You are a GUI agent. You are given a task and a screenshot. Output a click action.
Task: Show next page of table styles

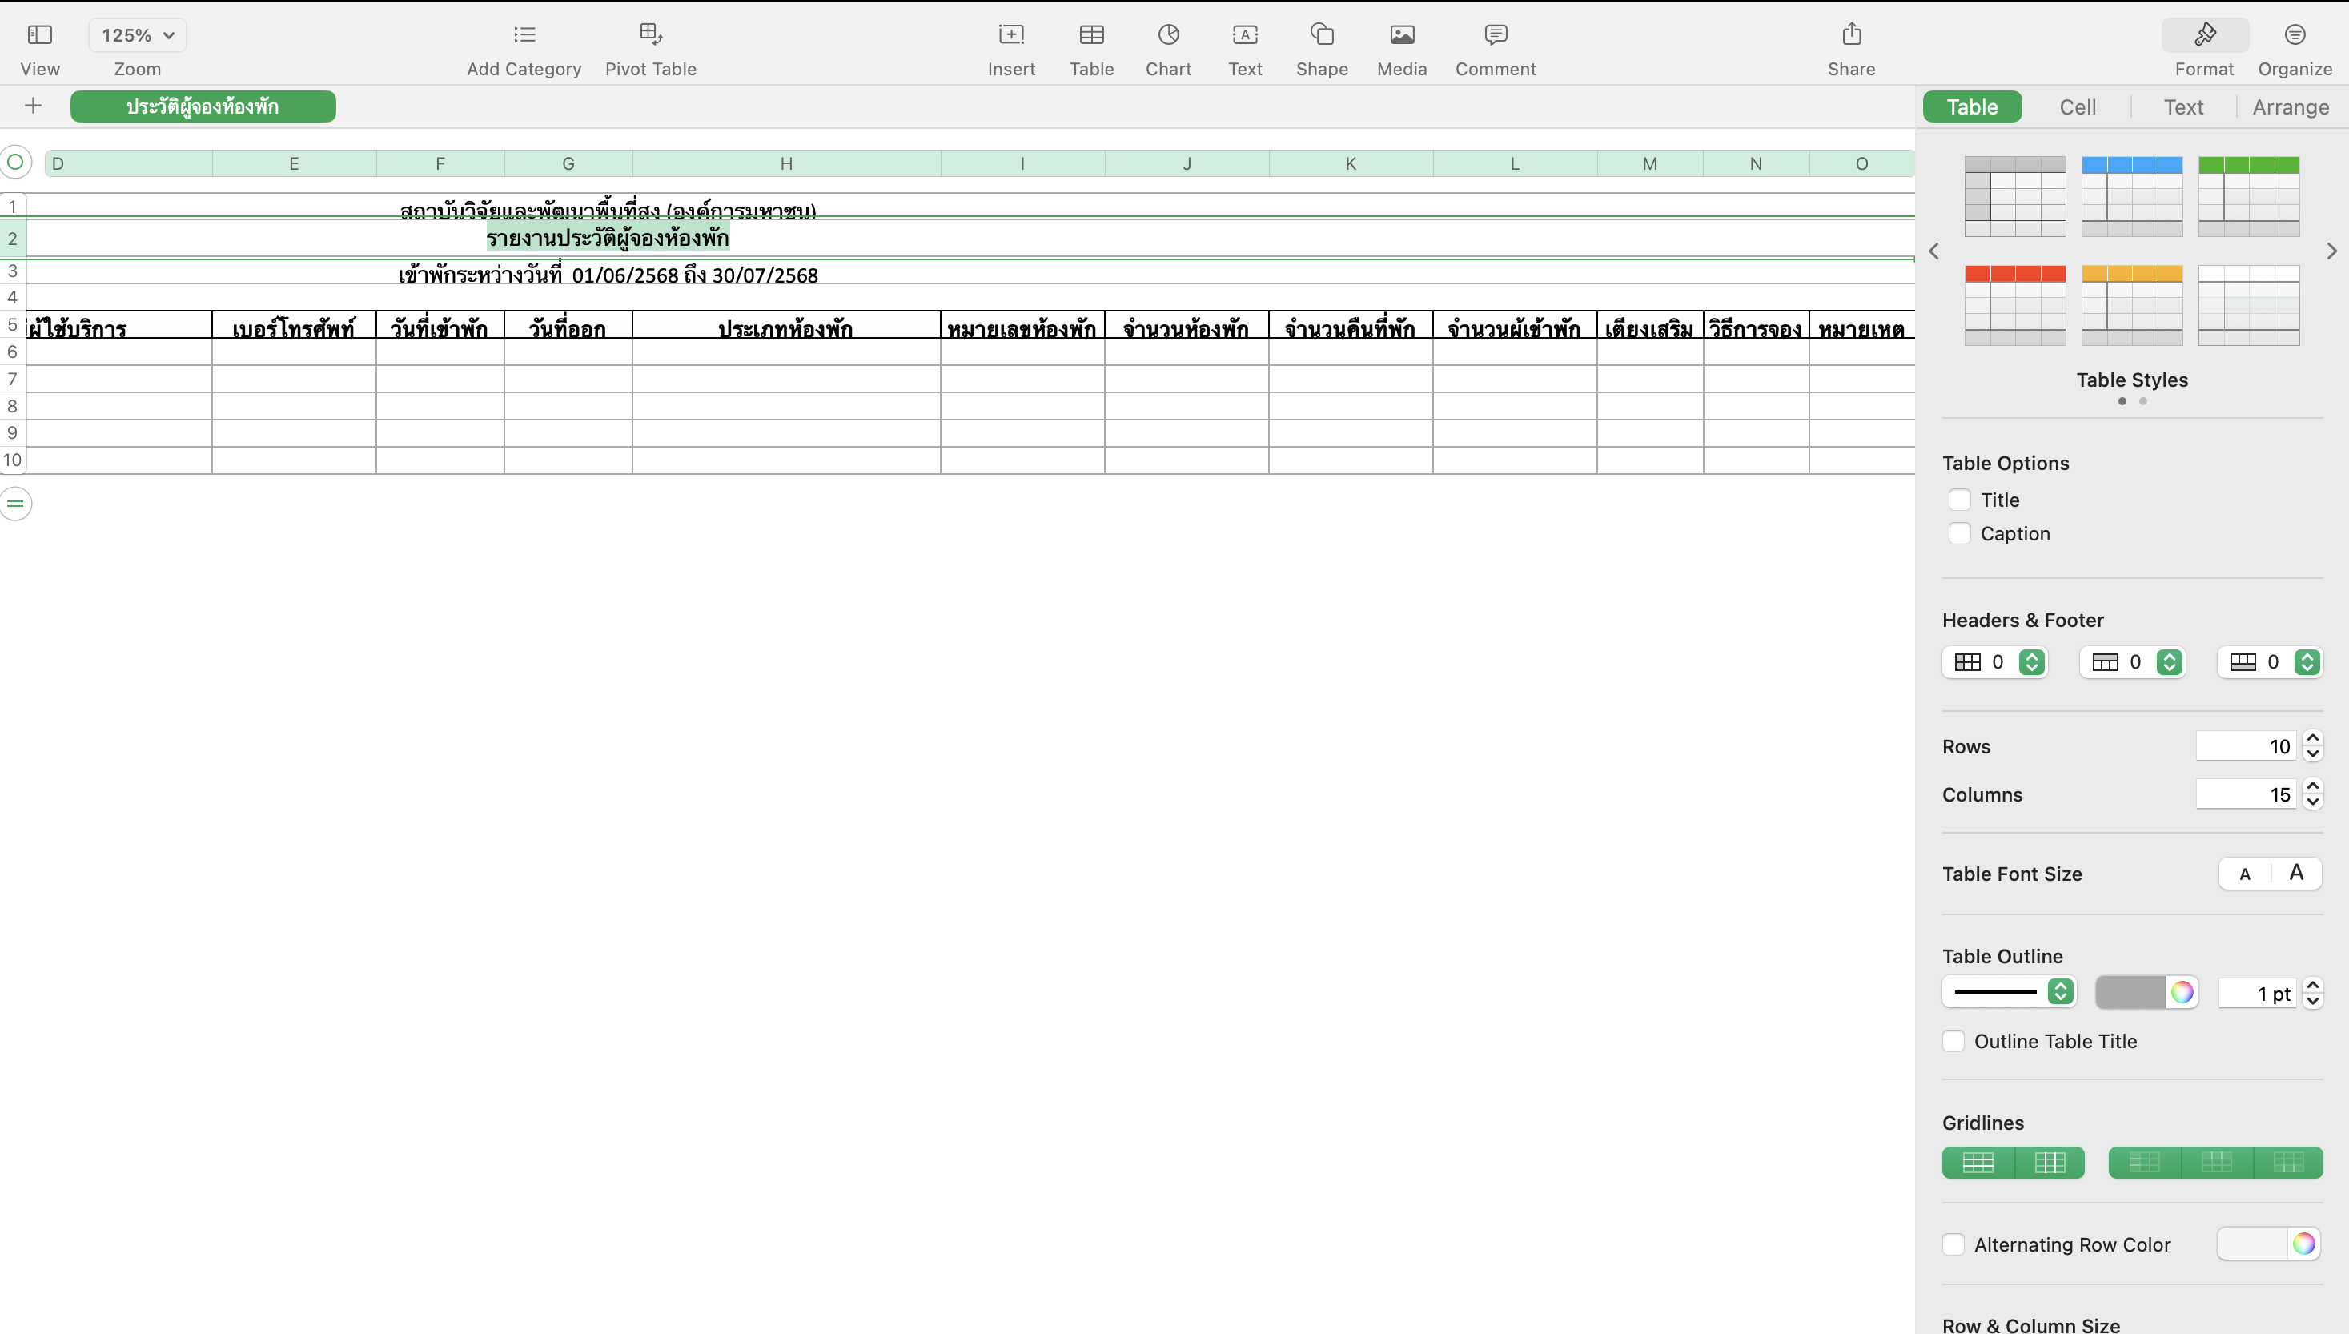(2331, 251)
